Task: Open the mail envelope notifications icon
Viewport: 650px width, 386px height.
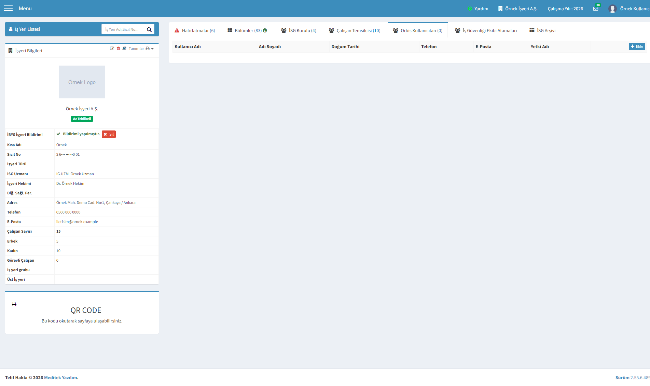Action: point(596,9)
